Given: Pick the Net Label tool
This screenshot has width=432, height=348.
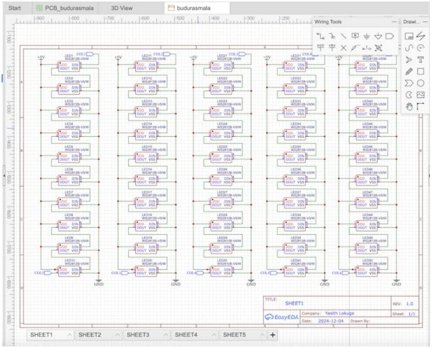Looking at the screenshot, I should [x=355, y=36].
